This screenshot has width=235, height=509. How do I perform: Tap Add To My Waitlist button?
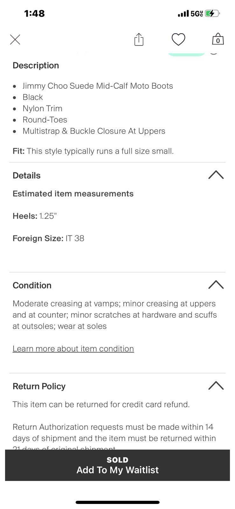(x=117, y=465)
